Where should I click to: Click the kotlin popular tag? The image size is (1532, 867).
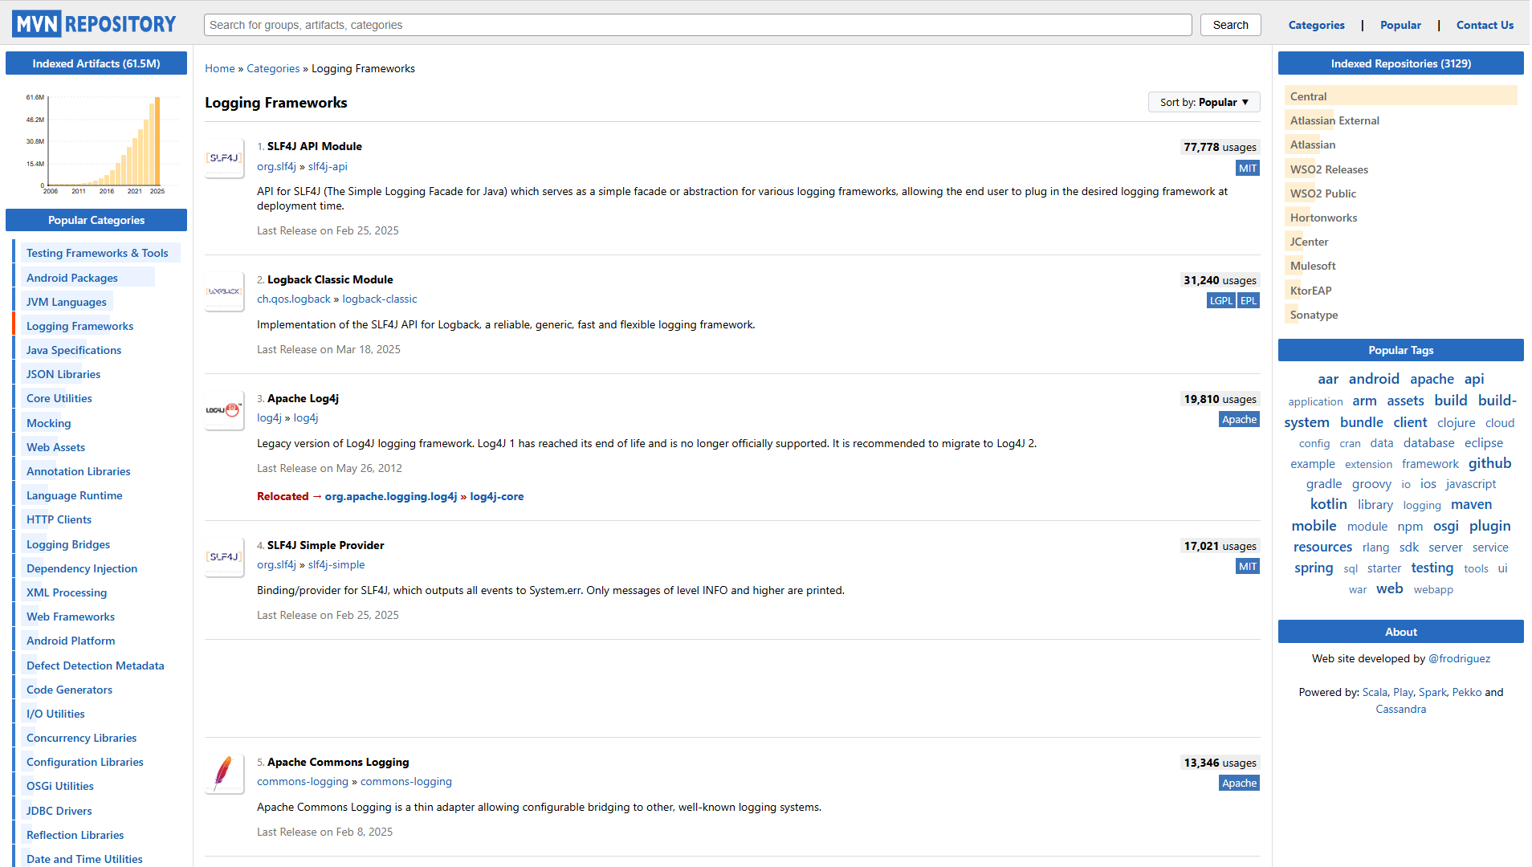(1328, 504)
